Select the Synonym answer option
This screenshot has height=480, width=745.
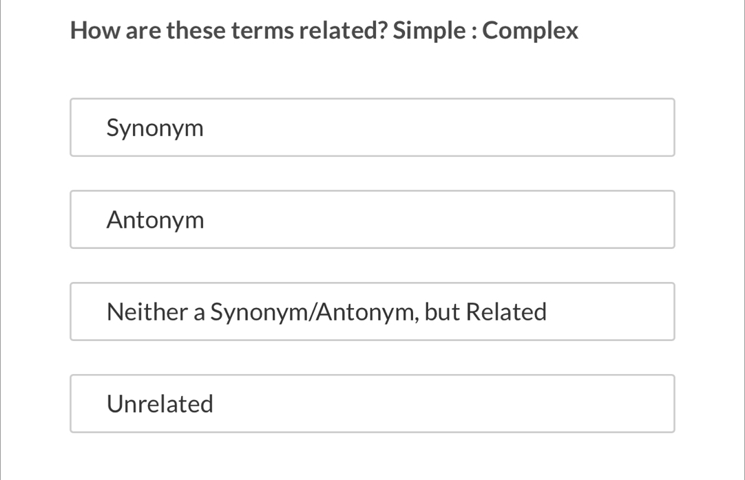pyautogui.click(x=372, y=128)
